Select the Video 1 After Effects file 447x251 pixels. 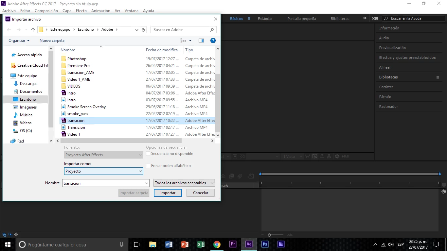[74, 134]
